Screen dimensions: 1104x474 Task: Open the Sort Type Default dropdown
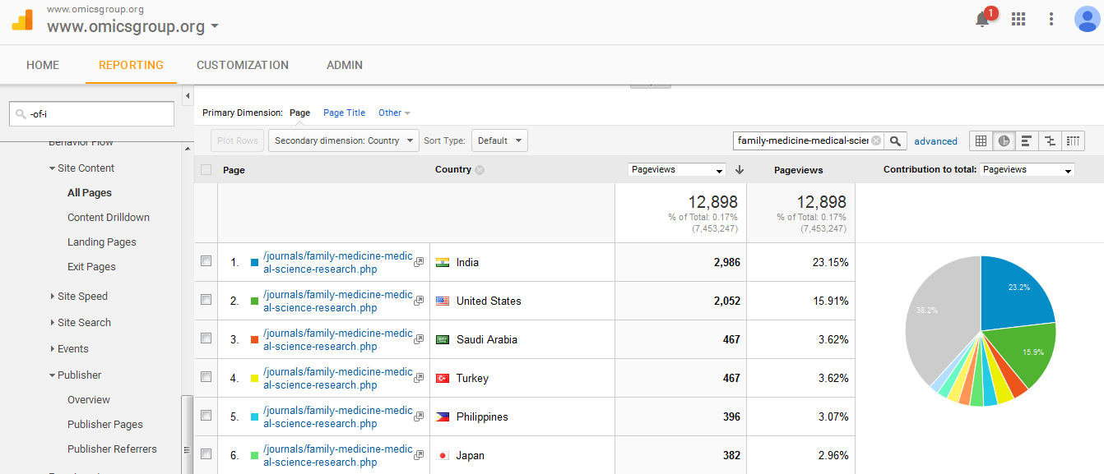499,140
